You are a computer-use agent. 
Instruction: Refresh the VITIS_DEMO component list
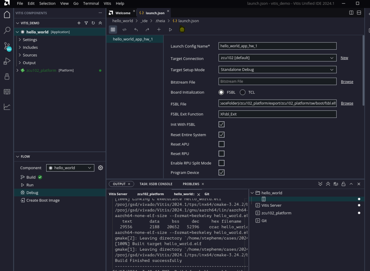pyautogui.click(x=93, y=23)
